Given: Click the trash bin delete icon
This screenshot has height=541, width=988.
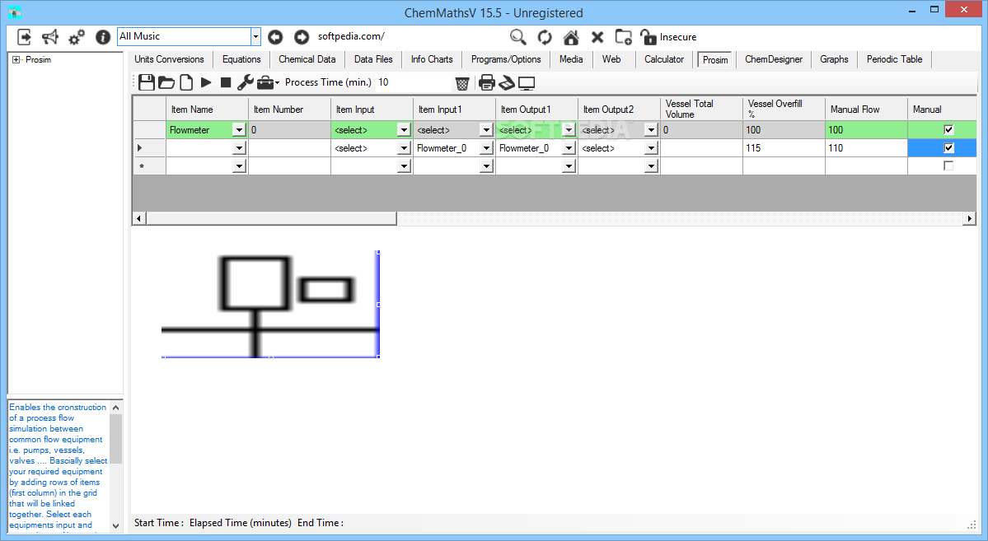Looking at the screenshot, I should click(x=462, y=83).
